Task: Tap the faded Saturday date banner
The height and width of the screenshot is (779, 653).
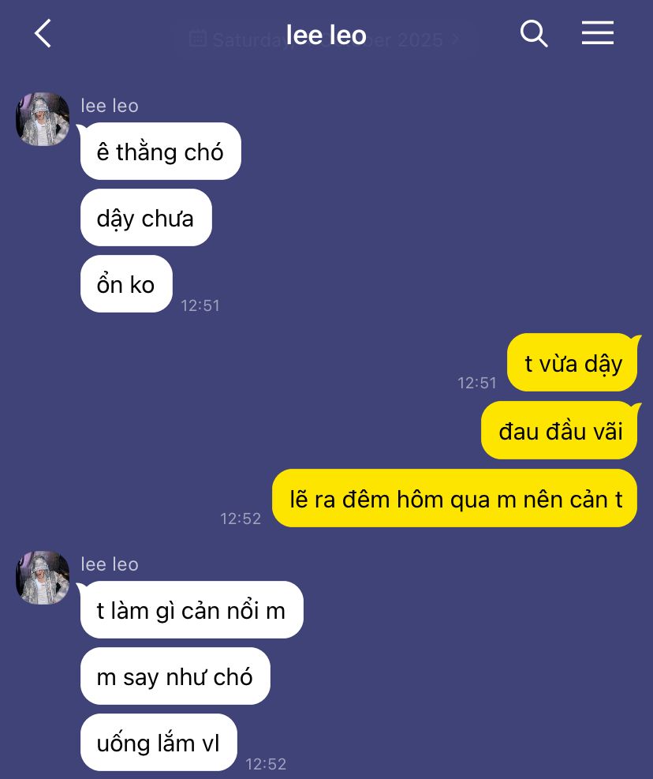Action: (324, 39)
